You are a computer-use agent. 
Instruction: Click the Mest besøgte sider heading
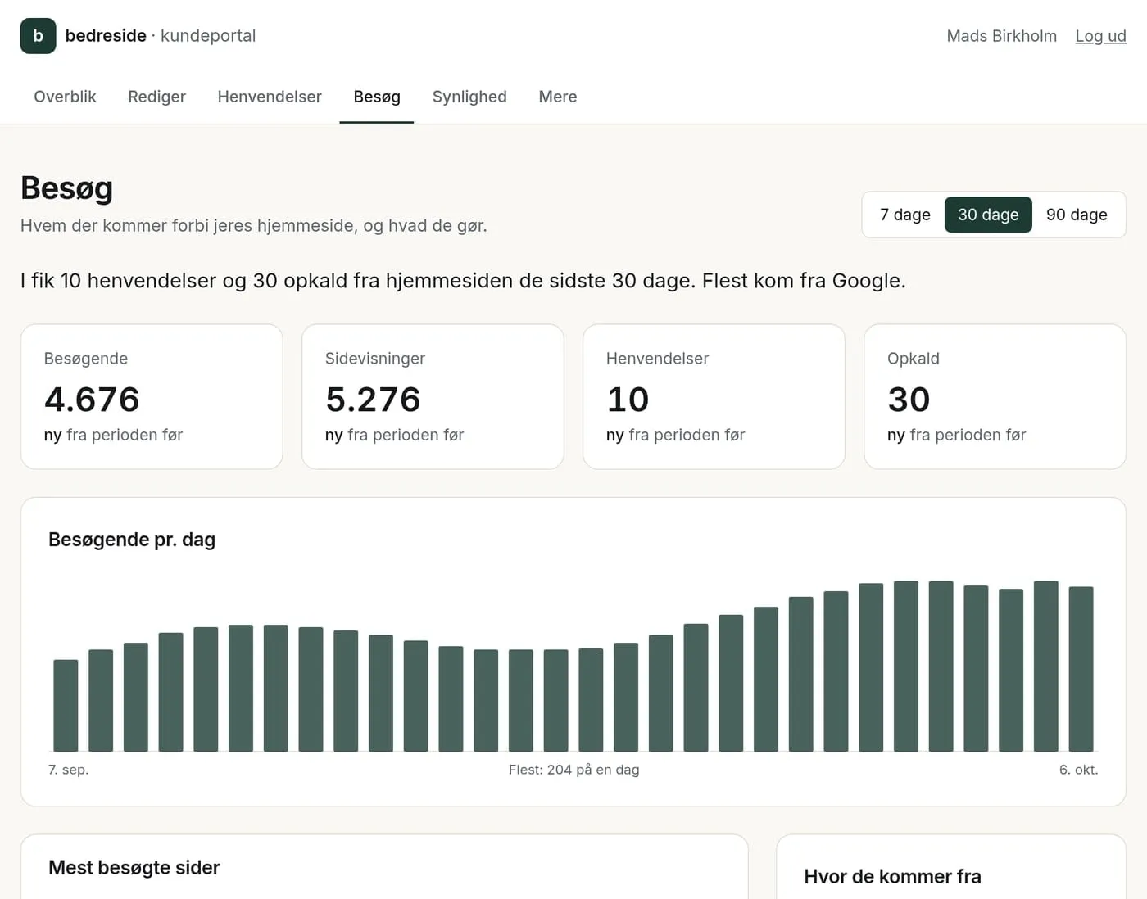click(134, 868)
